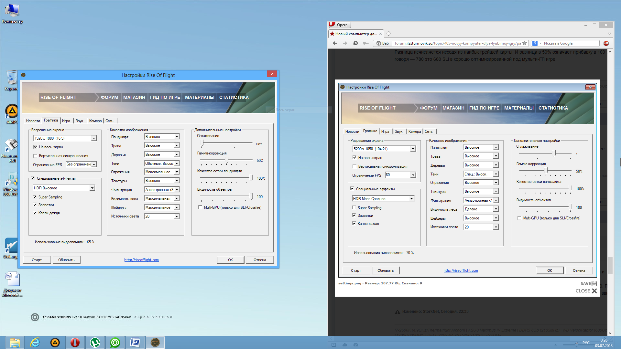Click the Старт button in the left window
The width and height of the screenshot is (621, 349).
click(x=37, y=260)
